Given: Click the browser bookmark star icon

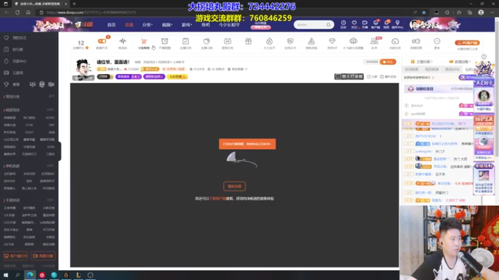Looking at the screenshot, I should pos(424,12).
